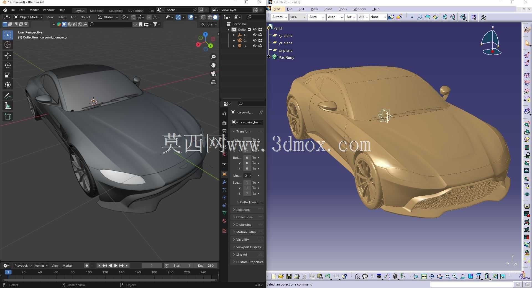Open the Insert menu in CATIA
532x288 pixels.
[x=328, y=9]
